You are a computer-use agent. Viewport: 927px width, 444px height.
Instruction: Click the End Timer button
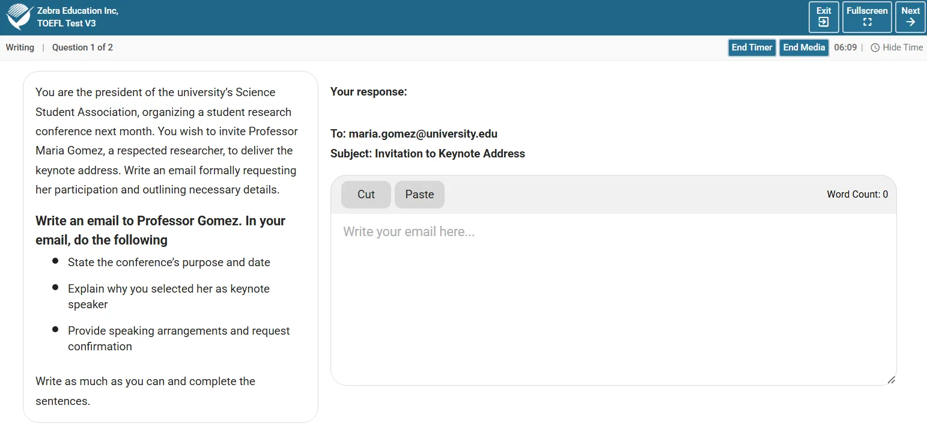point(752,47)
